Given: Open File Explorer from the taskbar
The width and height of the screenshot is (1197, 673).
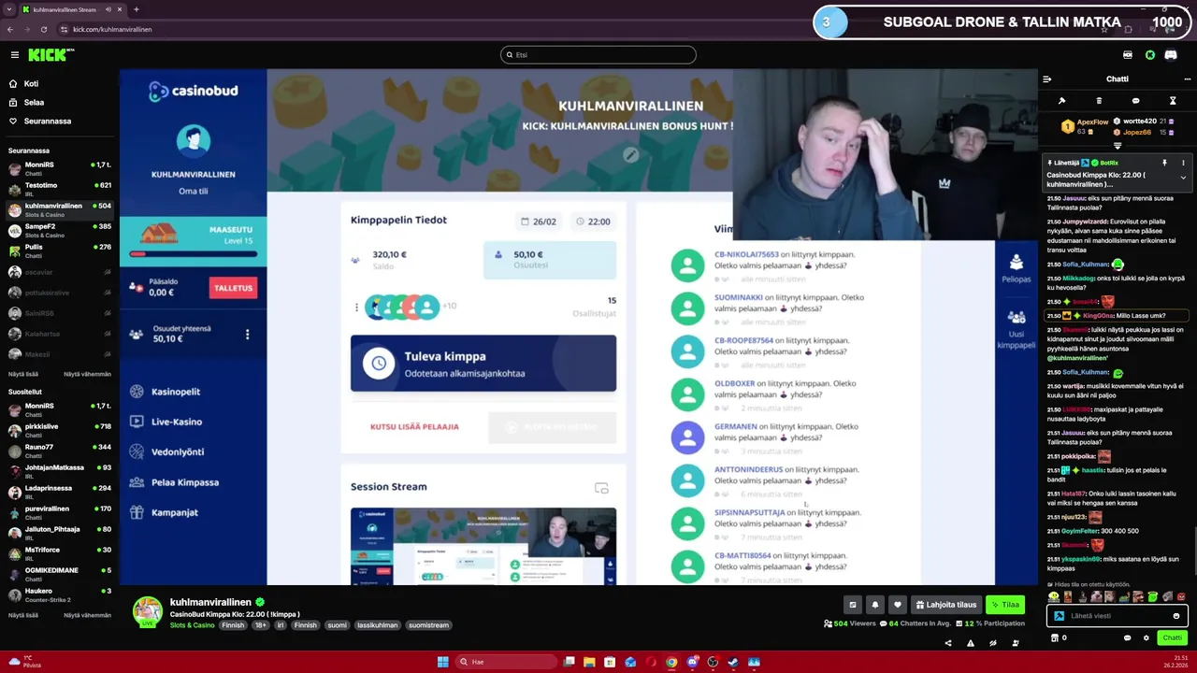Looking at the screenshot, I should click(x=589, y=662).
